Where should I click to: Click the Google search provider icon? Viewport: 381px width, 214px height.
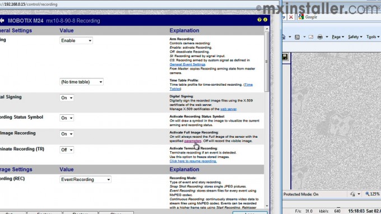tap(301, 17)
